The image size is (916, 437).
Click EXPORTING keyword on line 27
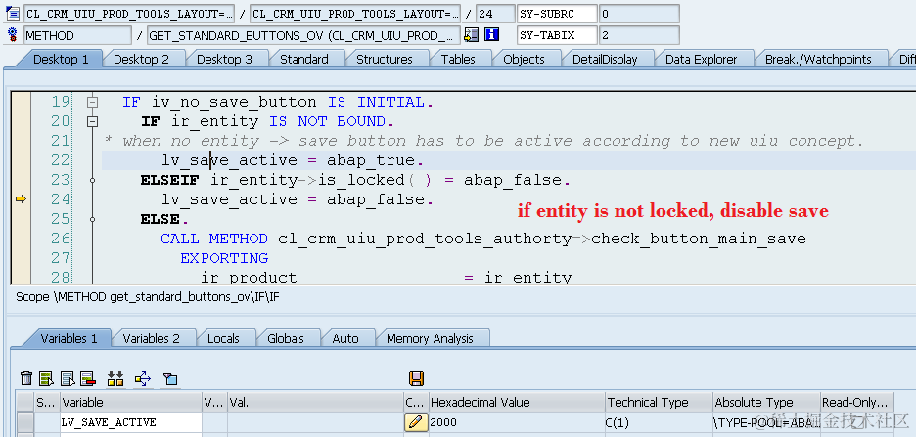click(224, 258)
